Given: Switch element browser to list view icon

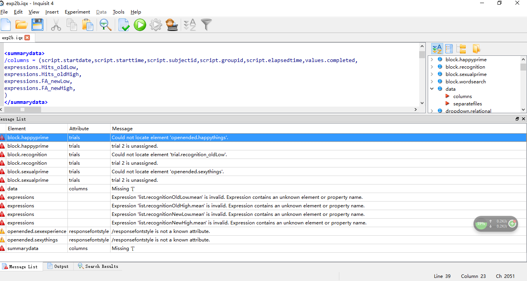Looking at the screenshot, I should [x=449, y=49].
